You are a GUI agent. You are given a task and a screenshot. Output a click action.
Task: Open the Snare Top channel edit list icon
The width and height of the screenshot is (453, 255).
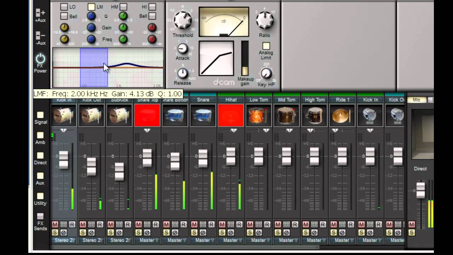click(147, 224)
